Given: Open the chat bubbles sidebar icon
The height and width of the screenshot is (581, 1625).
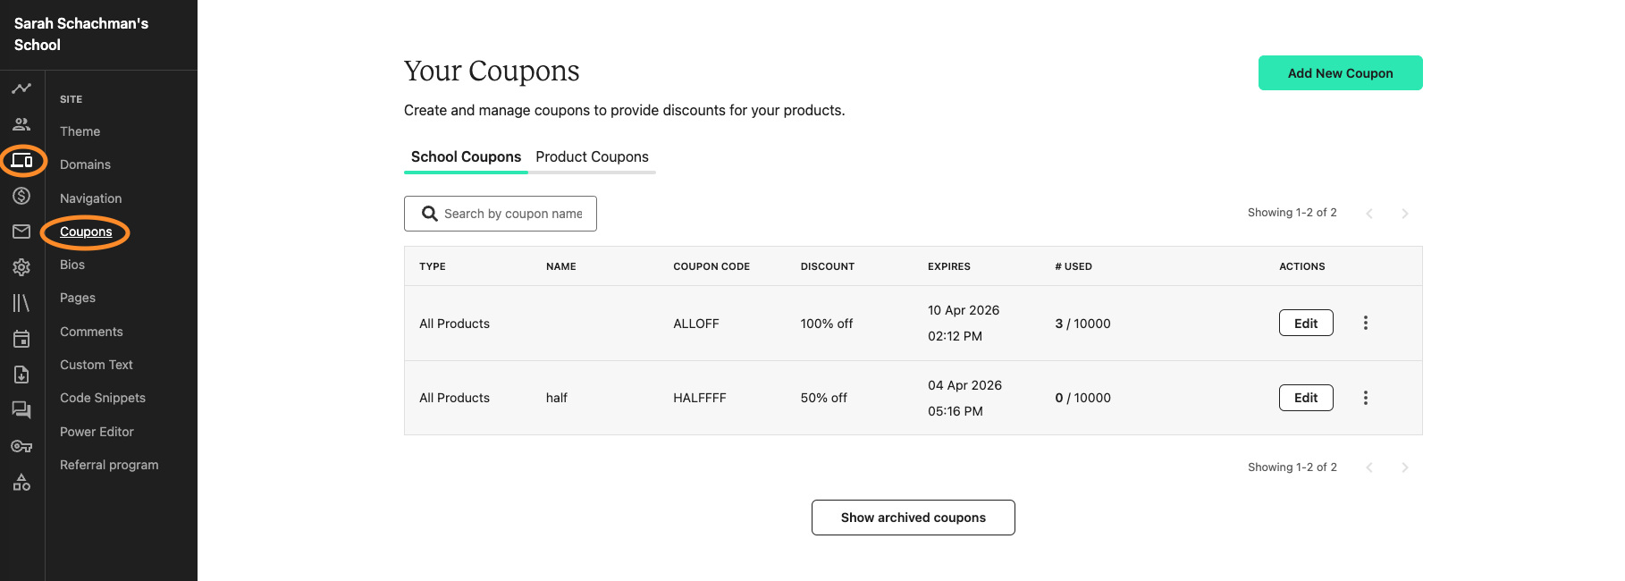Looking at the screenshot, I should (x=21, y=410).
